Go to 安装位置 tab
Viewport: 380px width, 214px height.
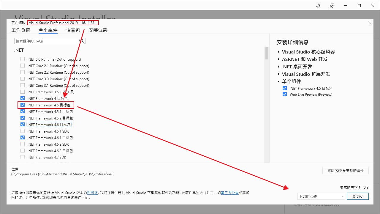(98, 30)
